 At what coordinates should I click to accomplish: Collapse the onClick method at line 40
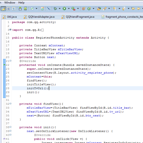[10, 135]
